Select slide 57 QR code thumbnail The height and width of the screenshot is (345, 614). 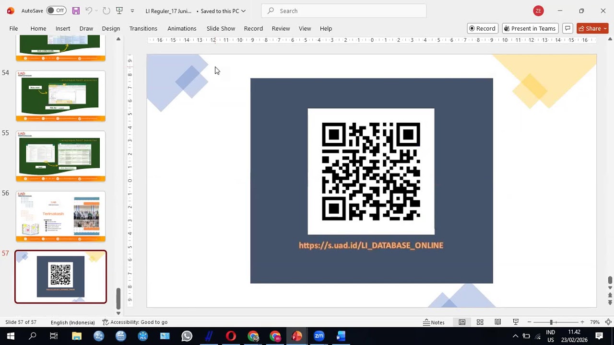[x=60, y=276]
